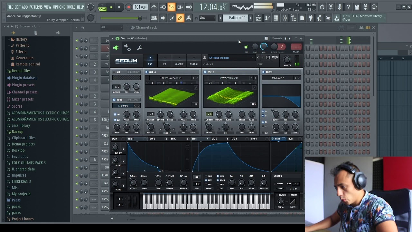
Task: Toggle the plugin ON green light
Action: 246,47
